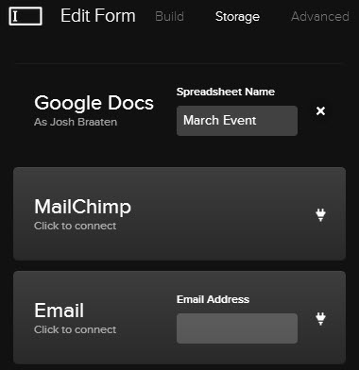This screenshot has width=359, height=370.
Task: Remove Google Docs connection with X icon
Action: (x=320, y=110)
